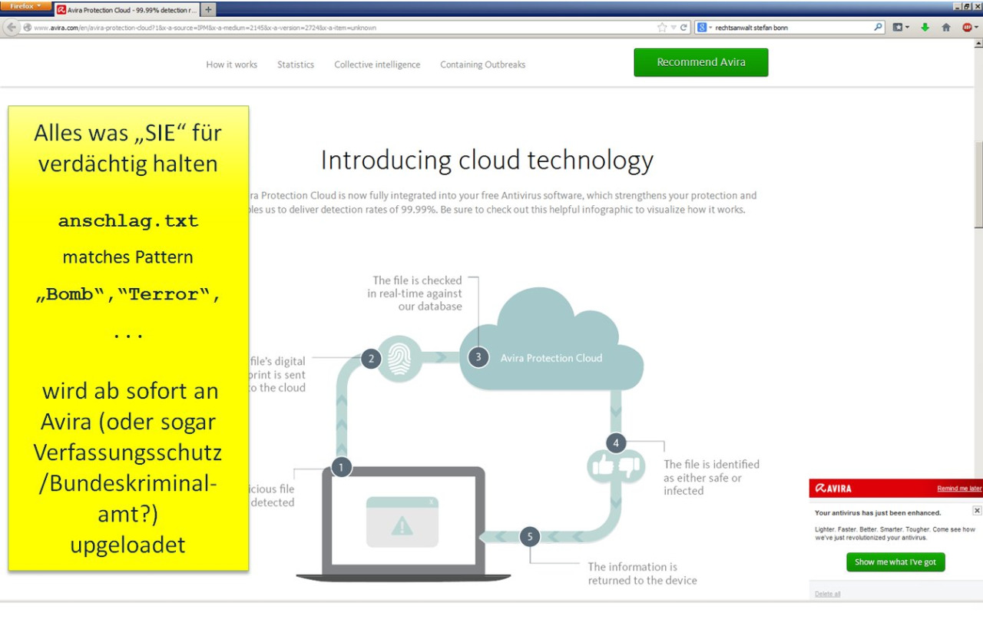The height and width of the screenshot is (623, 983).
Task: Expand the URL history dropdown arrow
Action: point(674,27)
